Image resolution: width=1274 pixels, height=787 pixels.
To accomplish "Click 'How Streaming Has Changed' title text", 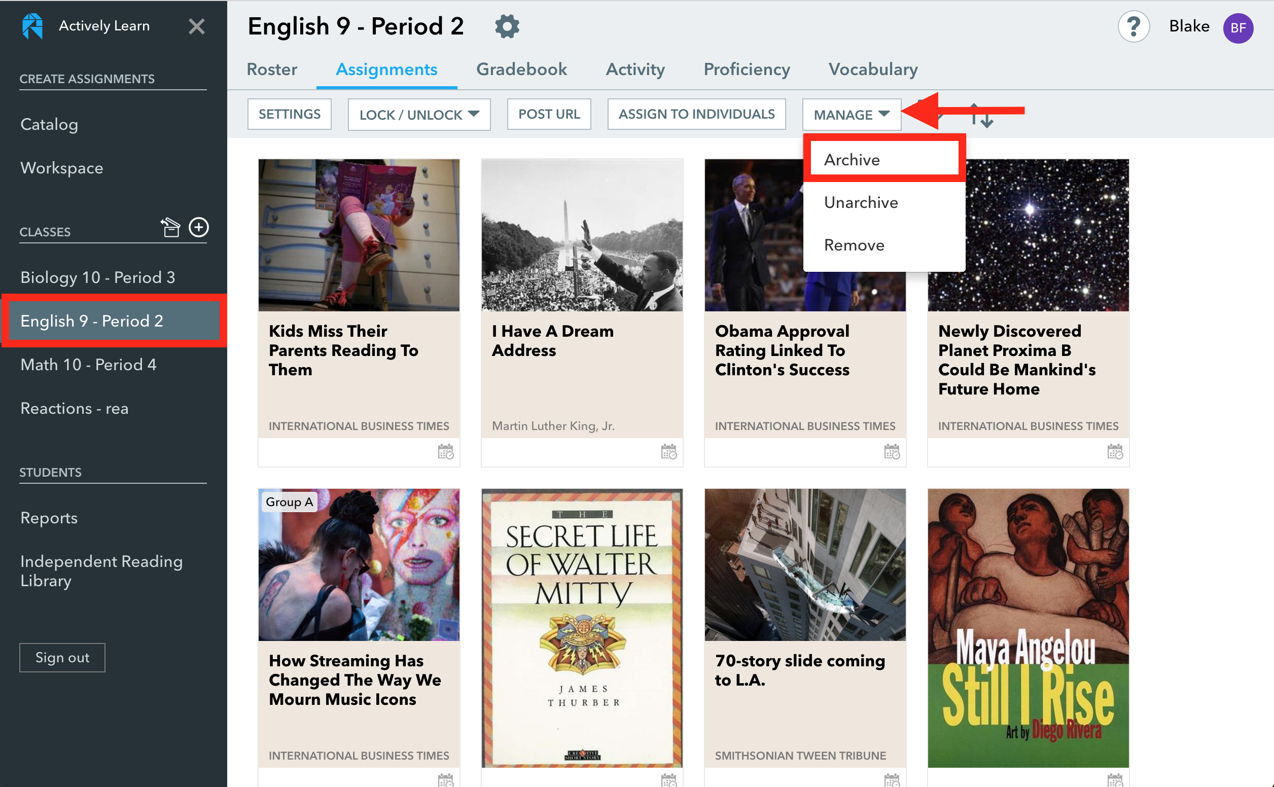I will pos(355,680).
